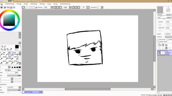172x96 pixels.
Task: Click zoom out minus button in toolbar
Action: coord(55,7)
